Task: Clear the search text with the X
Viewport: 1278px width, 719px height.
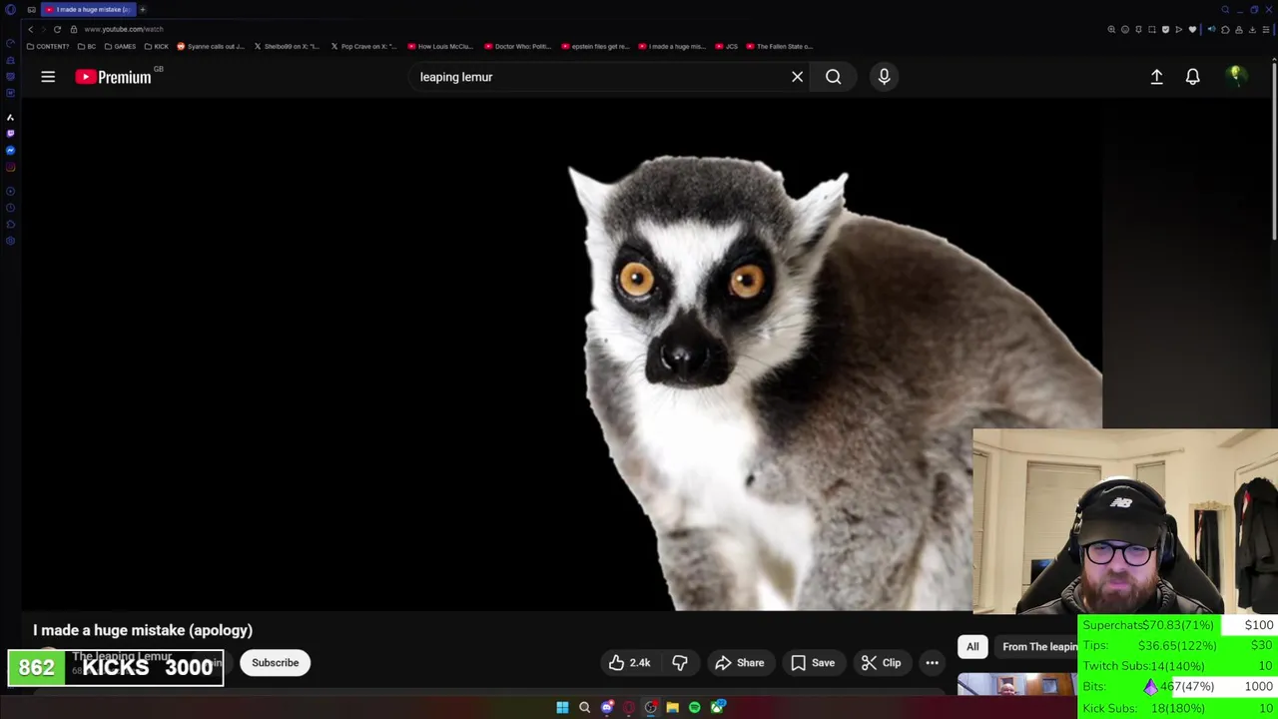Action: click(797, 77)
